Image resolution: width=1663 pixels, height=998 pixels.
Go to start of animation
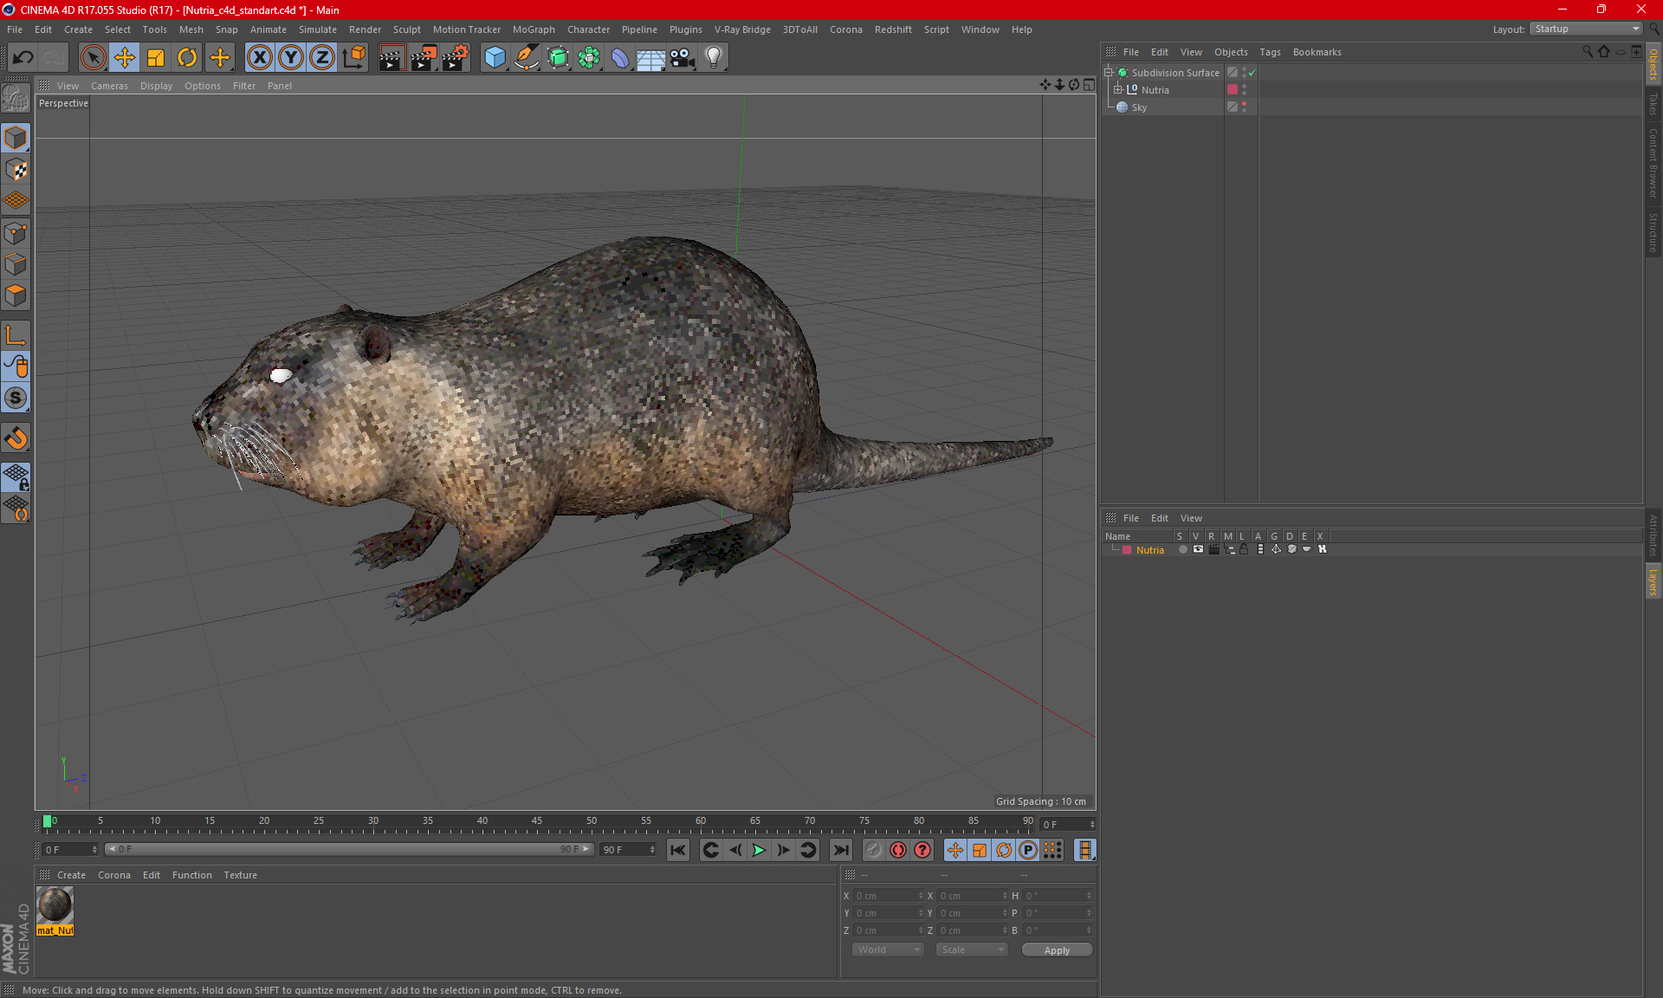(x=677, y=850)
